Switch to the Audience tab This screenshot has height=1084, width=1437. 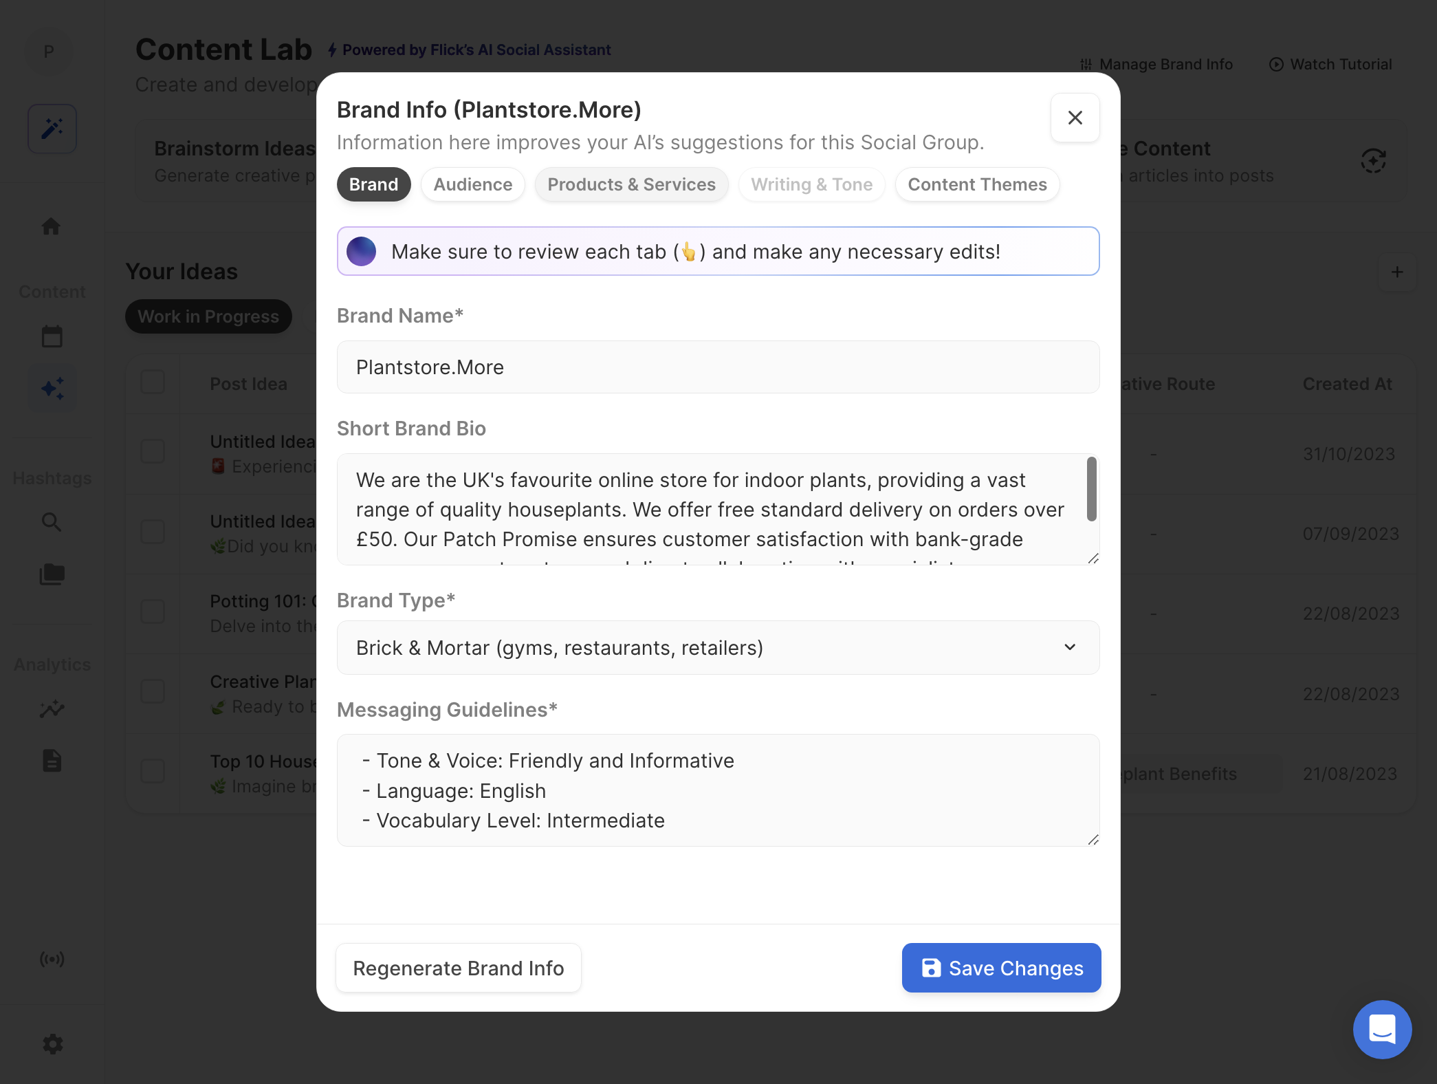[473, 184]
